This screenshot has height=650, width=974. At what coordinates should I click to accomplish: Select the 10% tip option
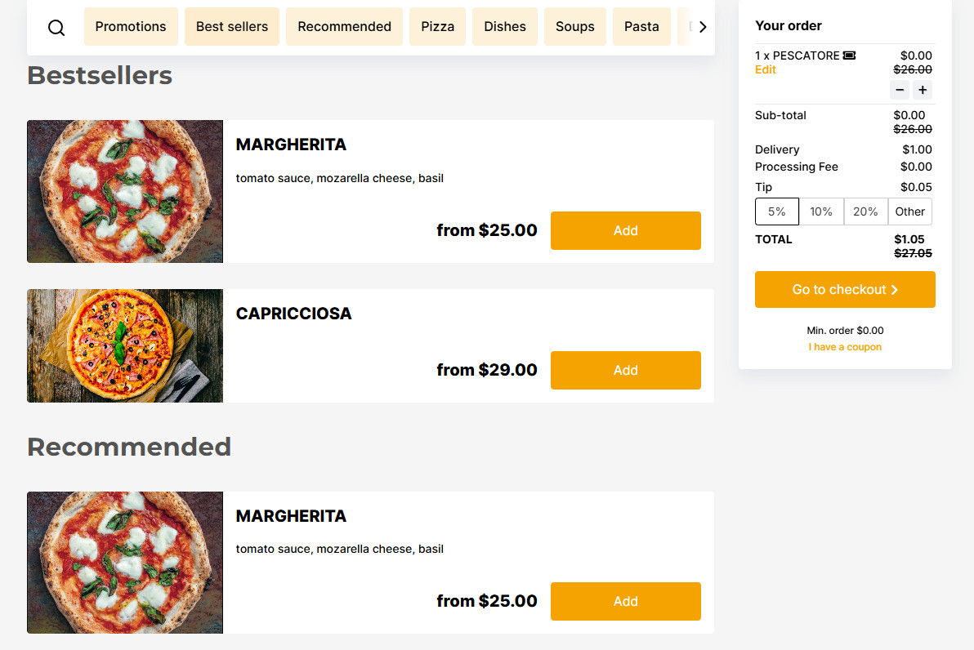point(821,211)
